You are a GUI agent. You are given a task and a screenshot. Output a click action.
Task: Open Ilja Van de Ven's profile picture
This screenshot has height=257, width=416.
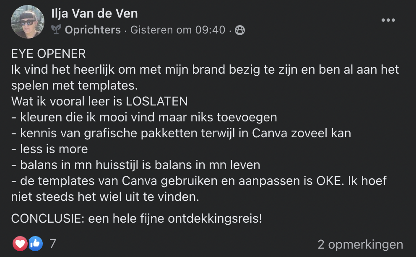pos(28,22)
